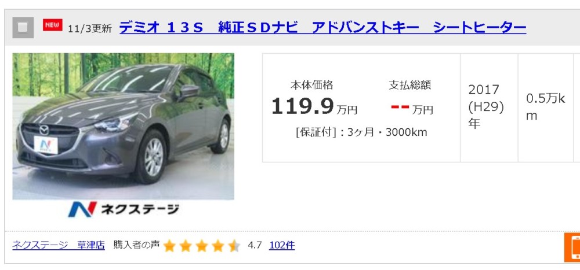Click the 119.9 万円 vehicle price

[314, 106]
